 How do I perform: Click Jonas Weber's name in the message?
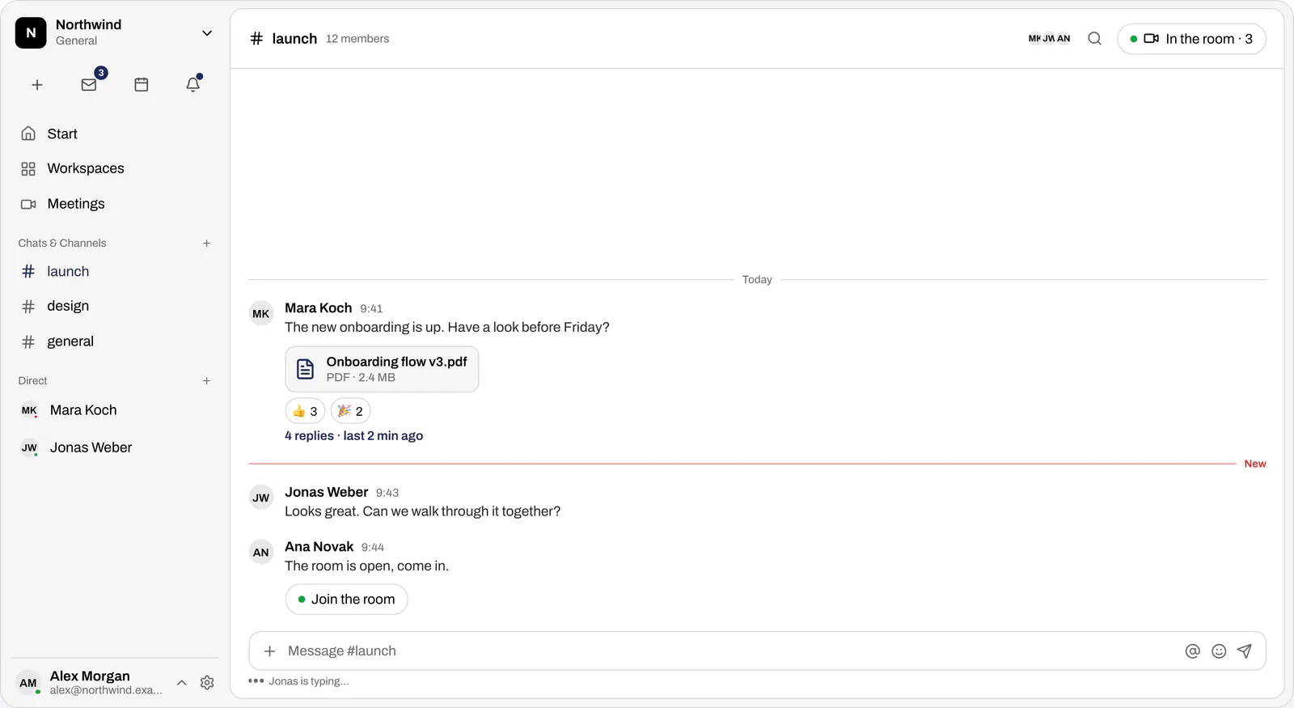pyautogui.click(x=327, y=492)
